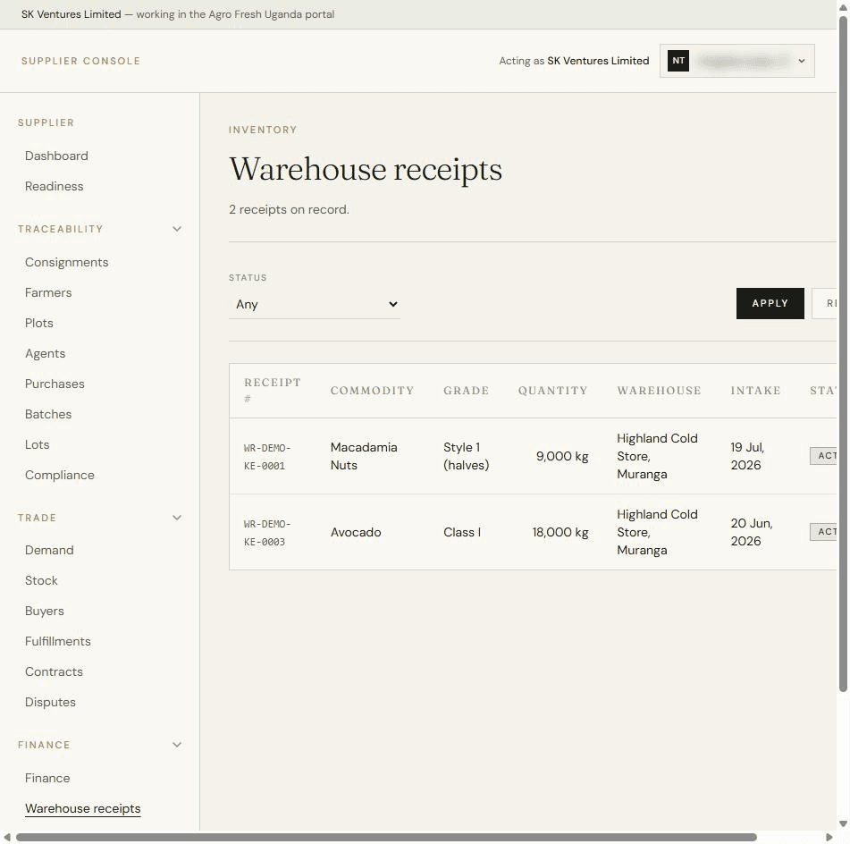Click the Warehouse column header
Viewport: 850px width, 844px height.
coord(660,391)
